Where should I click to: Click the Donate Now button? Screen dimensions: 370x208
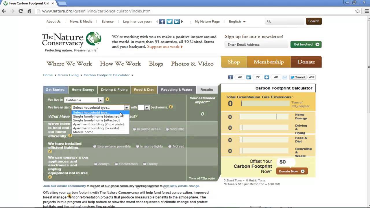coord(292,171)
